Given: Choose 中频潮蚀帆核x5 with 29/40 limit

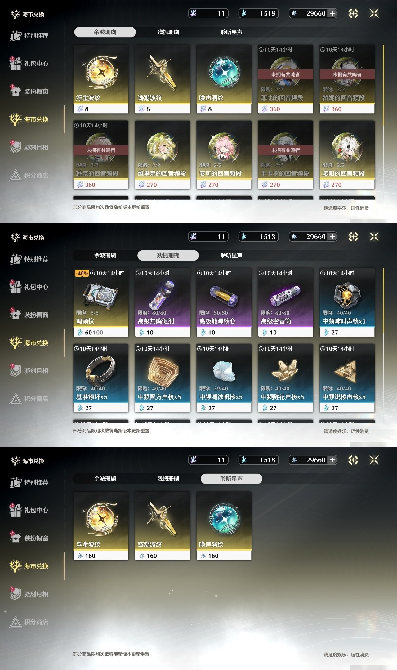Looking at the screenshot, I should click(x=224, y=378).
